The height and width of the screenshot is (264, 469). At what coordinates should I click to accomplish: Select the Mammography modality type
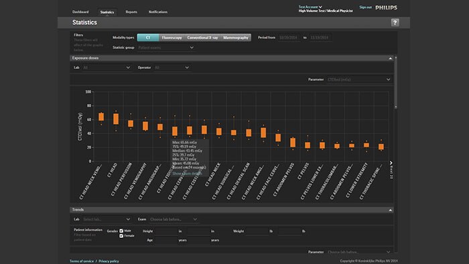[x=236, y=38]
